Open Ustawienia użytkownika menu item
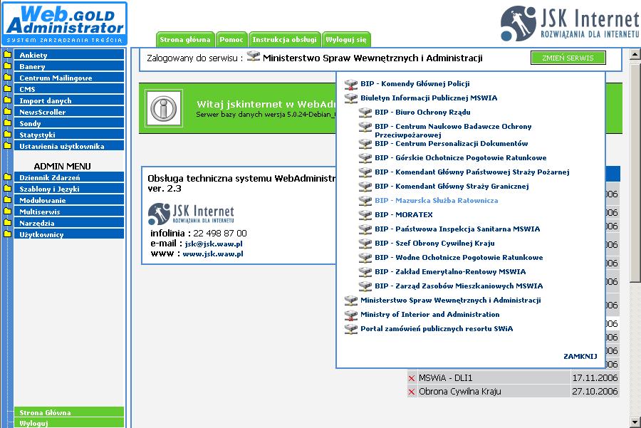 (x=69, y=146)
